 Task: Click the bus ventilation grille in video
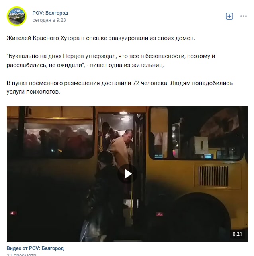(213, 176)
